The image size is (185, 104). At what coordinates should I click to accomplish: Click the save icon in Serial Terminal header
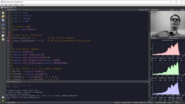tap(20, 81)
